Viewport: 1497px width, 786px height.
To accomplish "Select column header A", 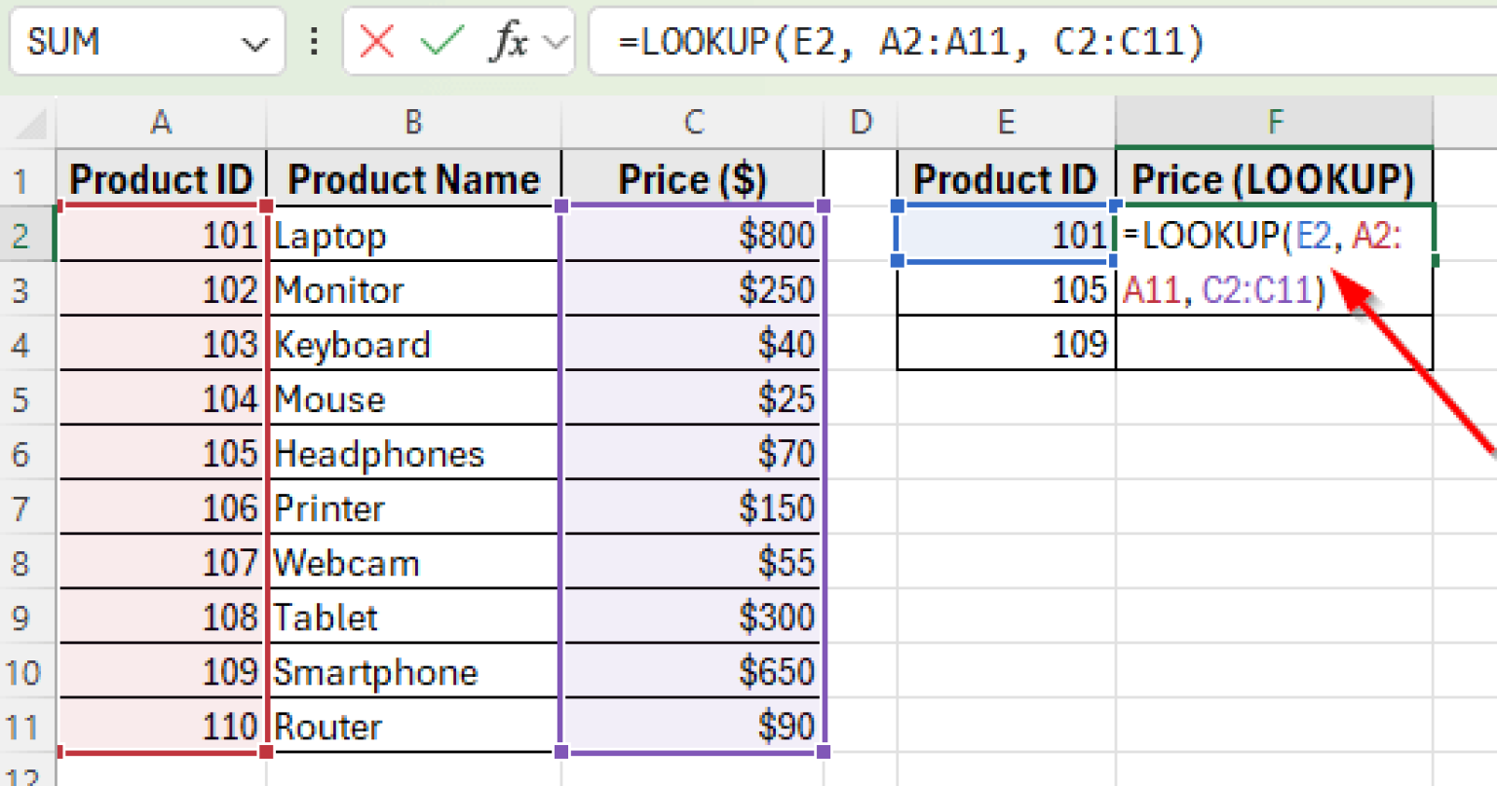I will point(161,123).
